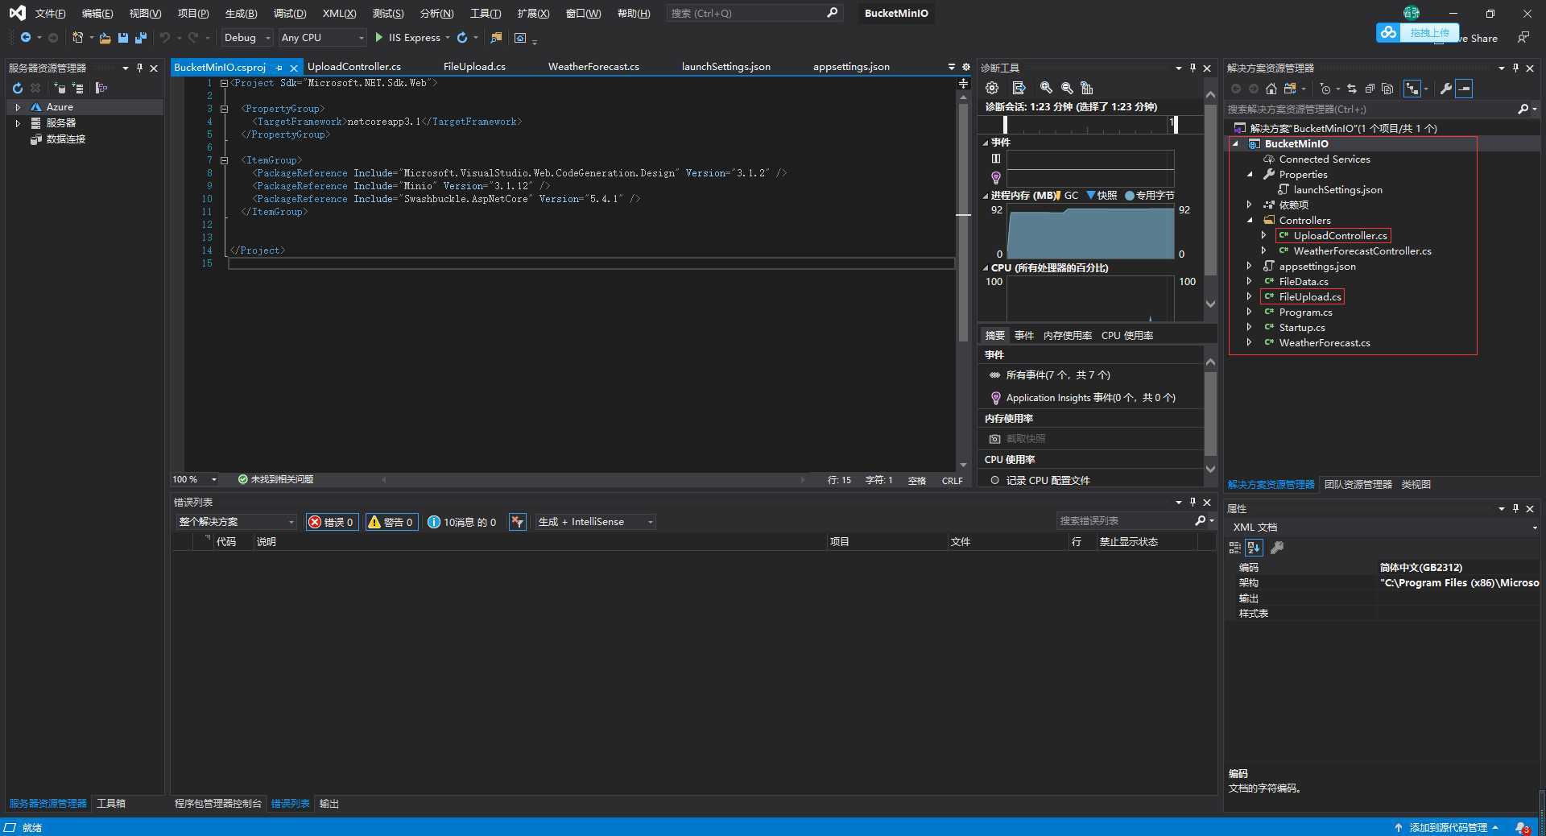The image size is (1546, 836).
Task: Click the Solution Explorer search field
Action: click(1369, 110)
